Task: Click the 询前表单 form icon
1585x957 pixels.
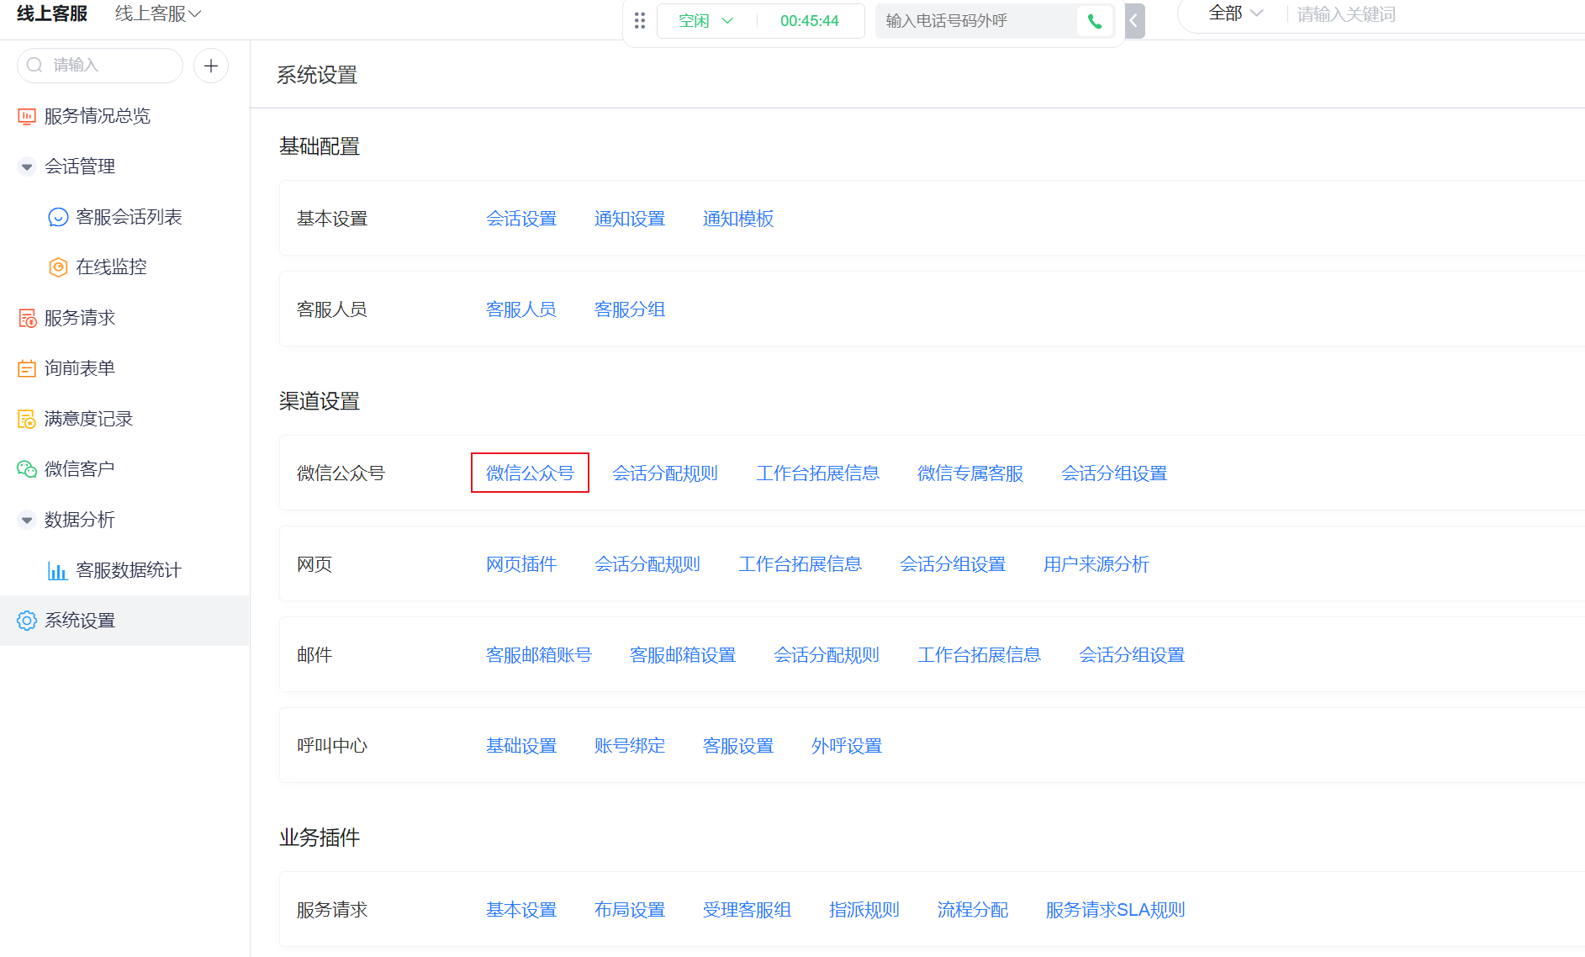Action: coord(27,368)
